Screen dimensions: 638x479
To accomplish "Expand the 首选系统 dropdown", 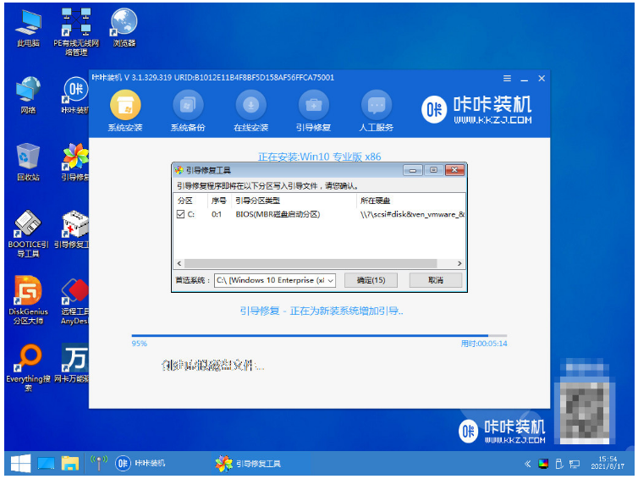I will pos(329,280).
